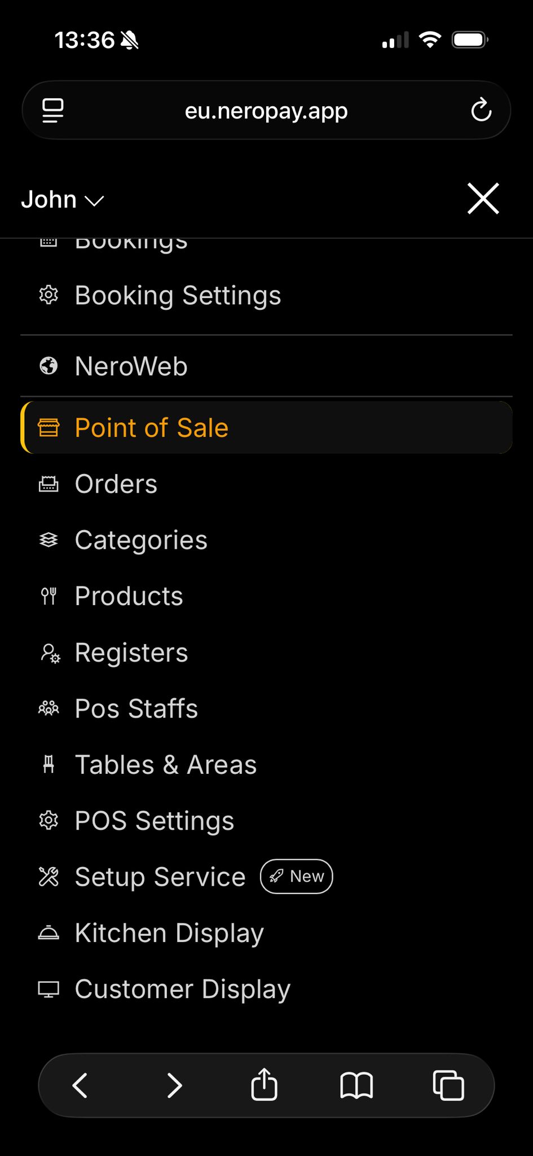
Task: Go back to the previous page
Action: [80, 1085]
